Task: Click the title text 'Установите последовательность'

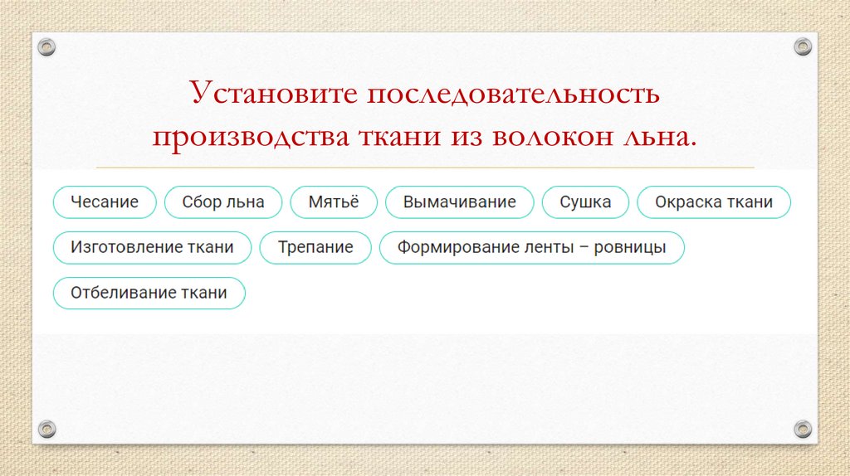Action: coord(425,93)
